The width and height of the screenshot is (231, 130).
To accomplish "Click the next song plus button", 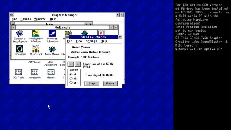I will (x=78, y=64).
